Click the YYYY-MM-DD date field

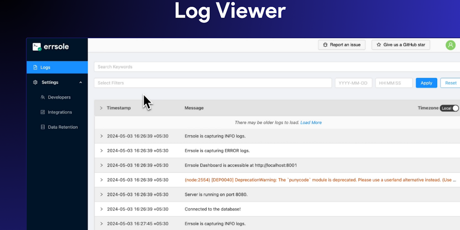(354, 83)
